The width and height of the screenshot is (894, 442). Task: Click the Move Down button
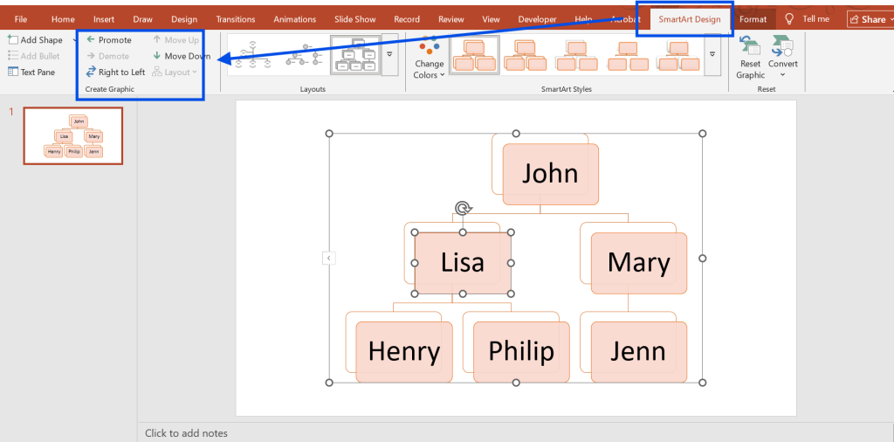coord(181,56)
